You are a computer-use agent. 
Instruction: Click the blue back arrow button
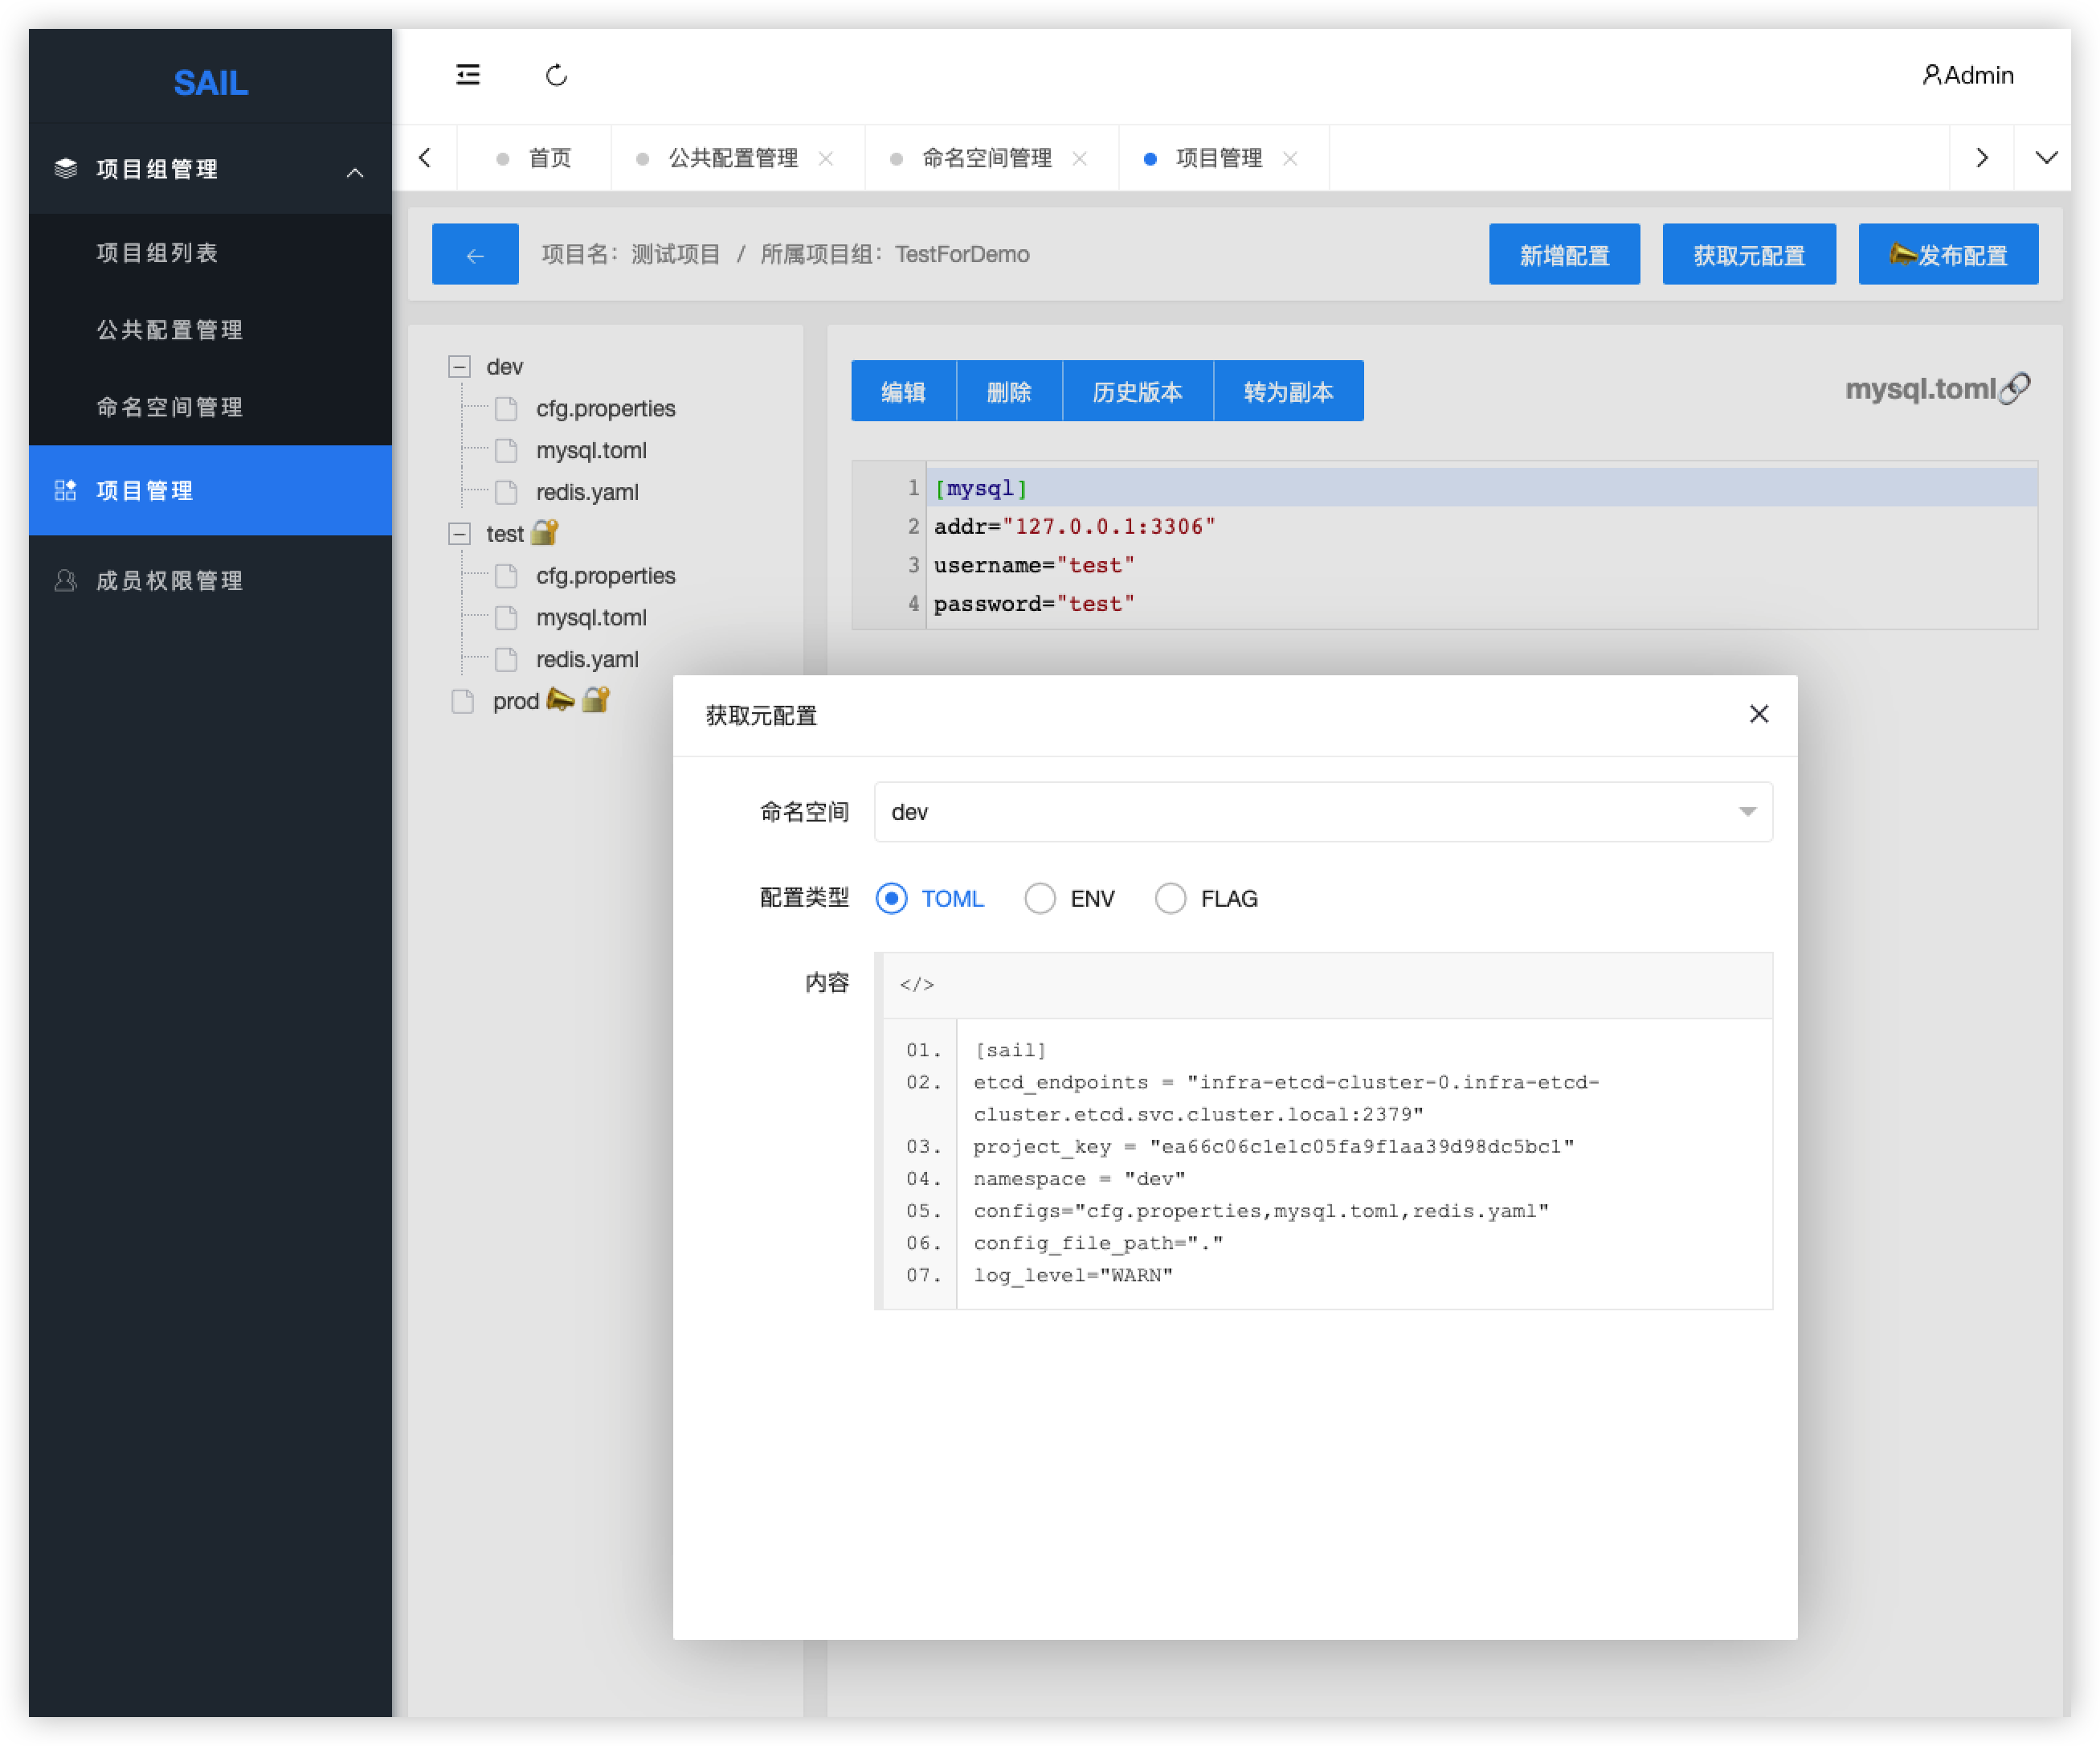tap(475, 254)
